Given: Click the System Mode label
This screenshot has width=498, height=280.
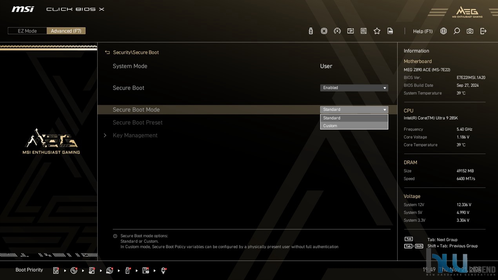Looking at the screenshot, I should point(130,66).
